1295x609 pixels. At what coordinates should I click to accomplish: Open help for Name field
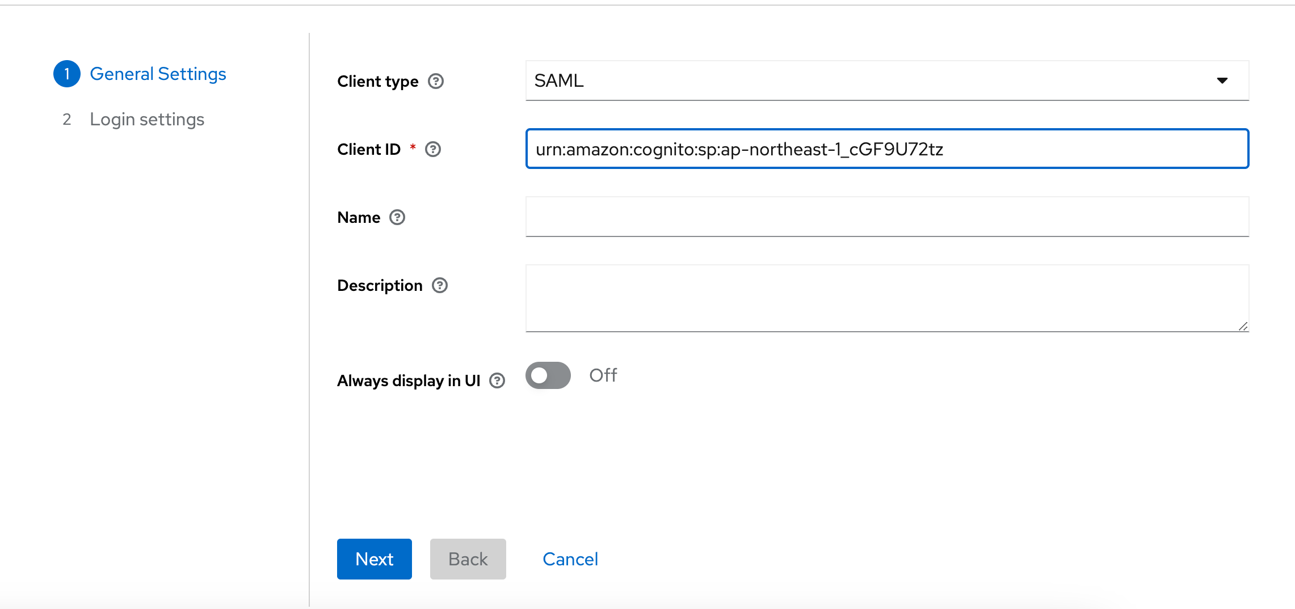[x=397, y=217]
